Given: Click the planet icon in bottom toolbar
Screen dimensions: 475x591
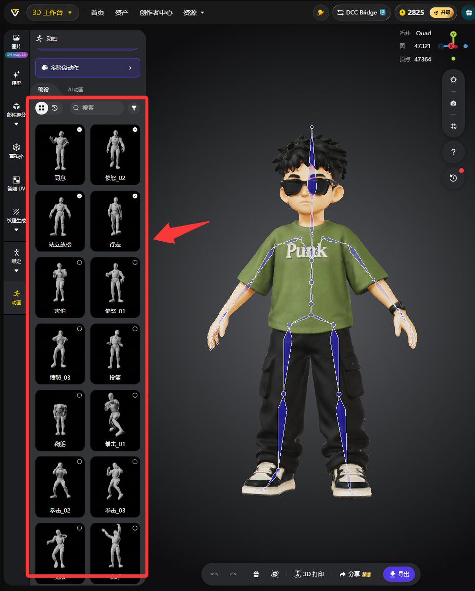Looking at the screenshot, I should tap(275, 574).
